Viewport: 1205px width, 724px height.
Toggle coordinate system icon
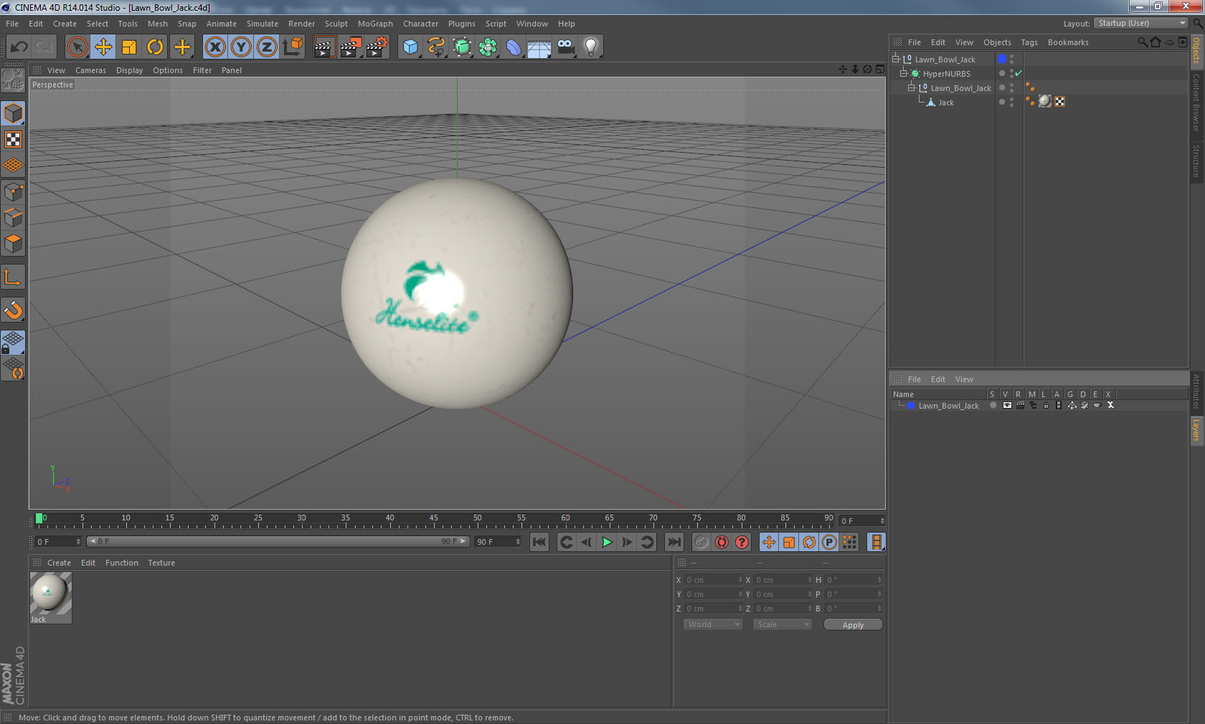pyautogui.click(x=293, y=47)
